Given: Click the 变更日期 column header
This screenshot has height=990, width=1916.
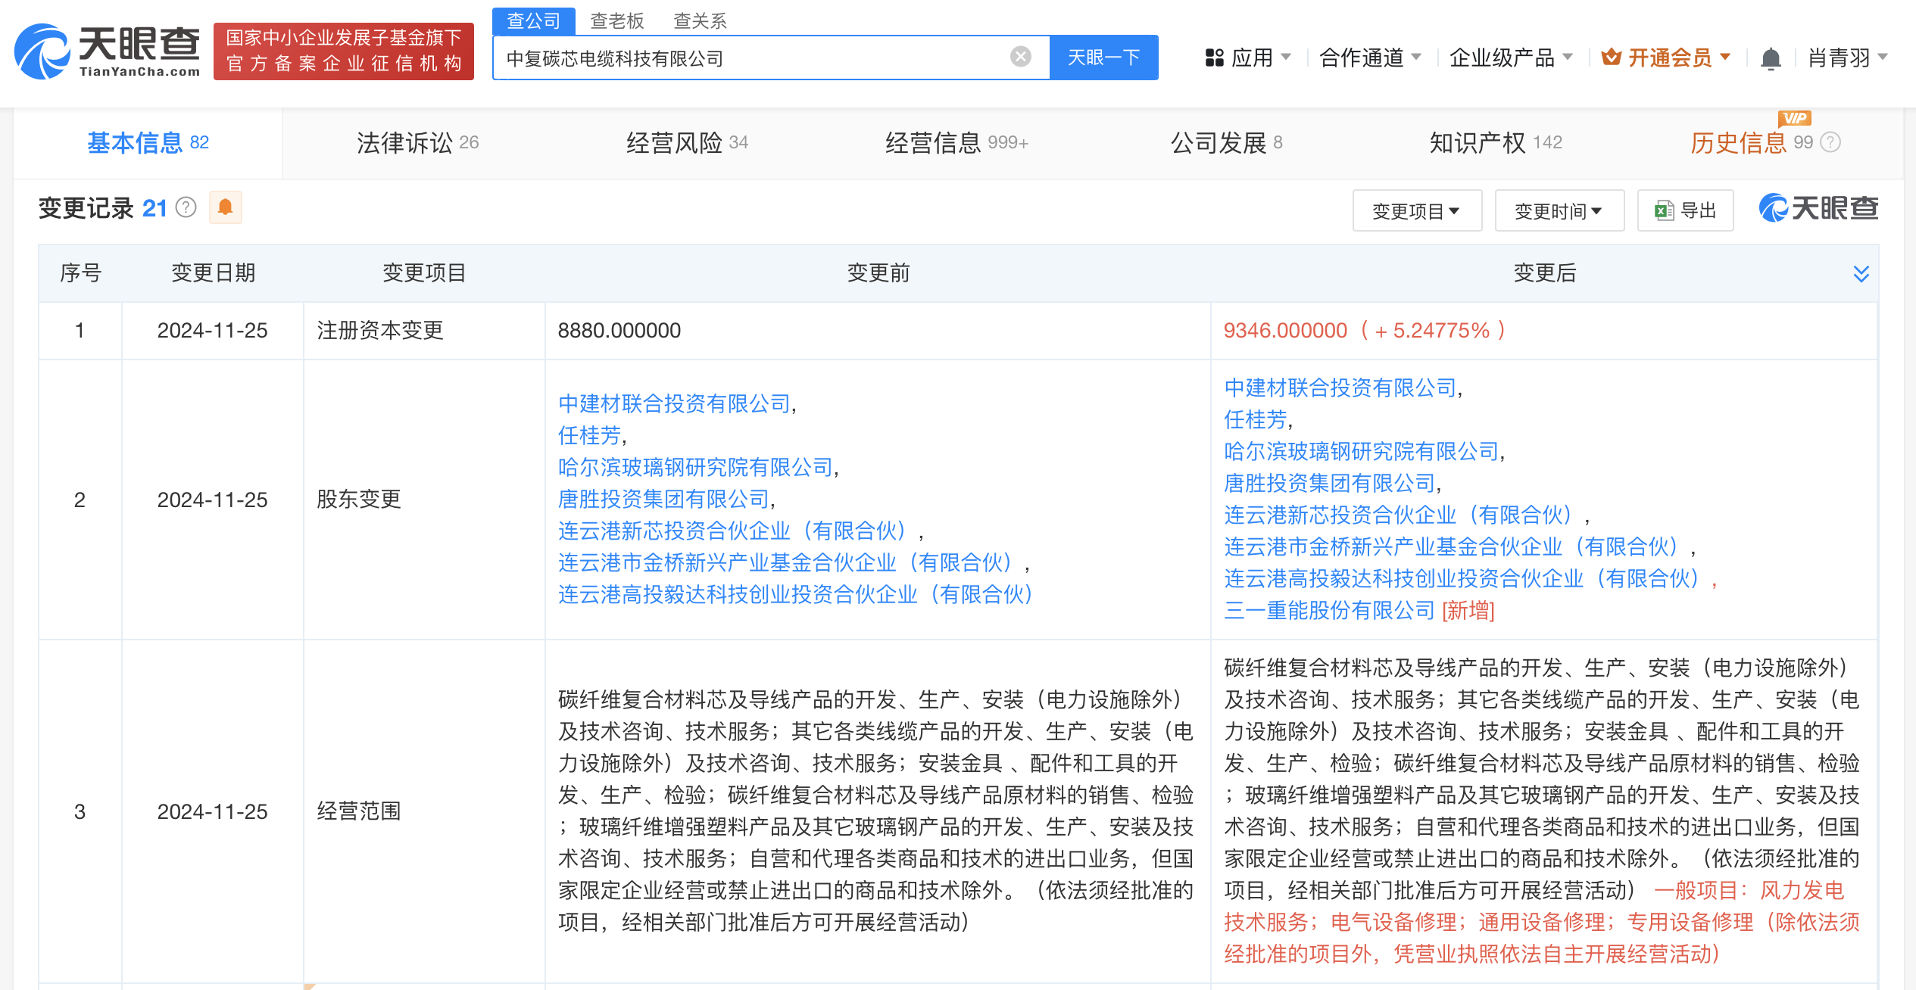Looking at the screenshot, I should click(x=213, y=272).
